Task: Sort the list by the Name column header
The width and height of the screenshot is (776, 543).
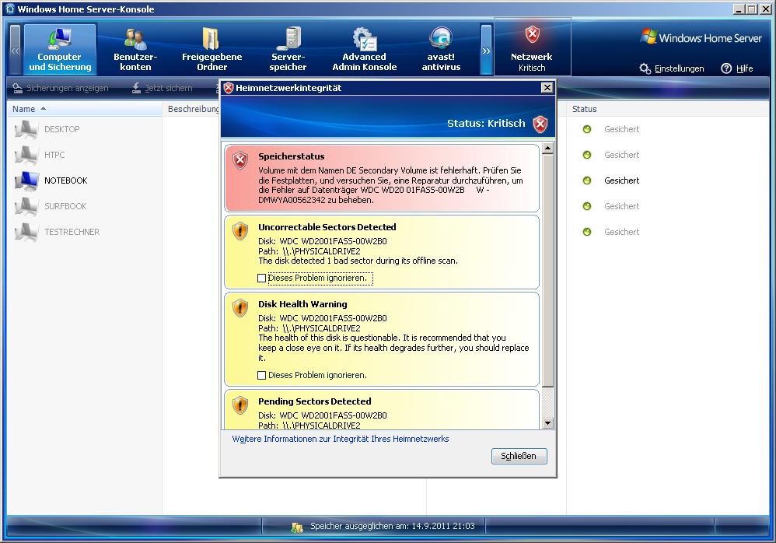Action: (x=84, y=109)
